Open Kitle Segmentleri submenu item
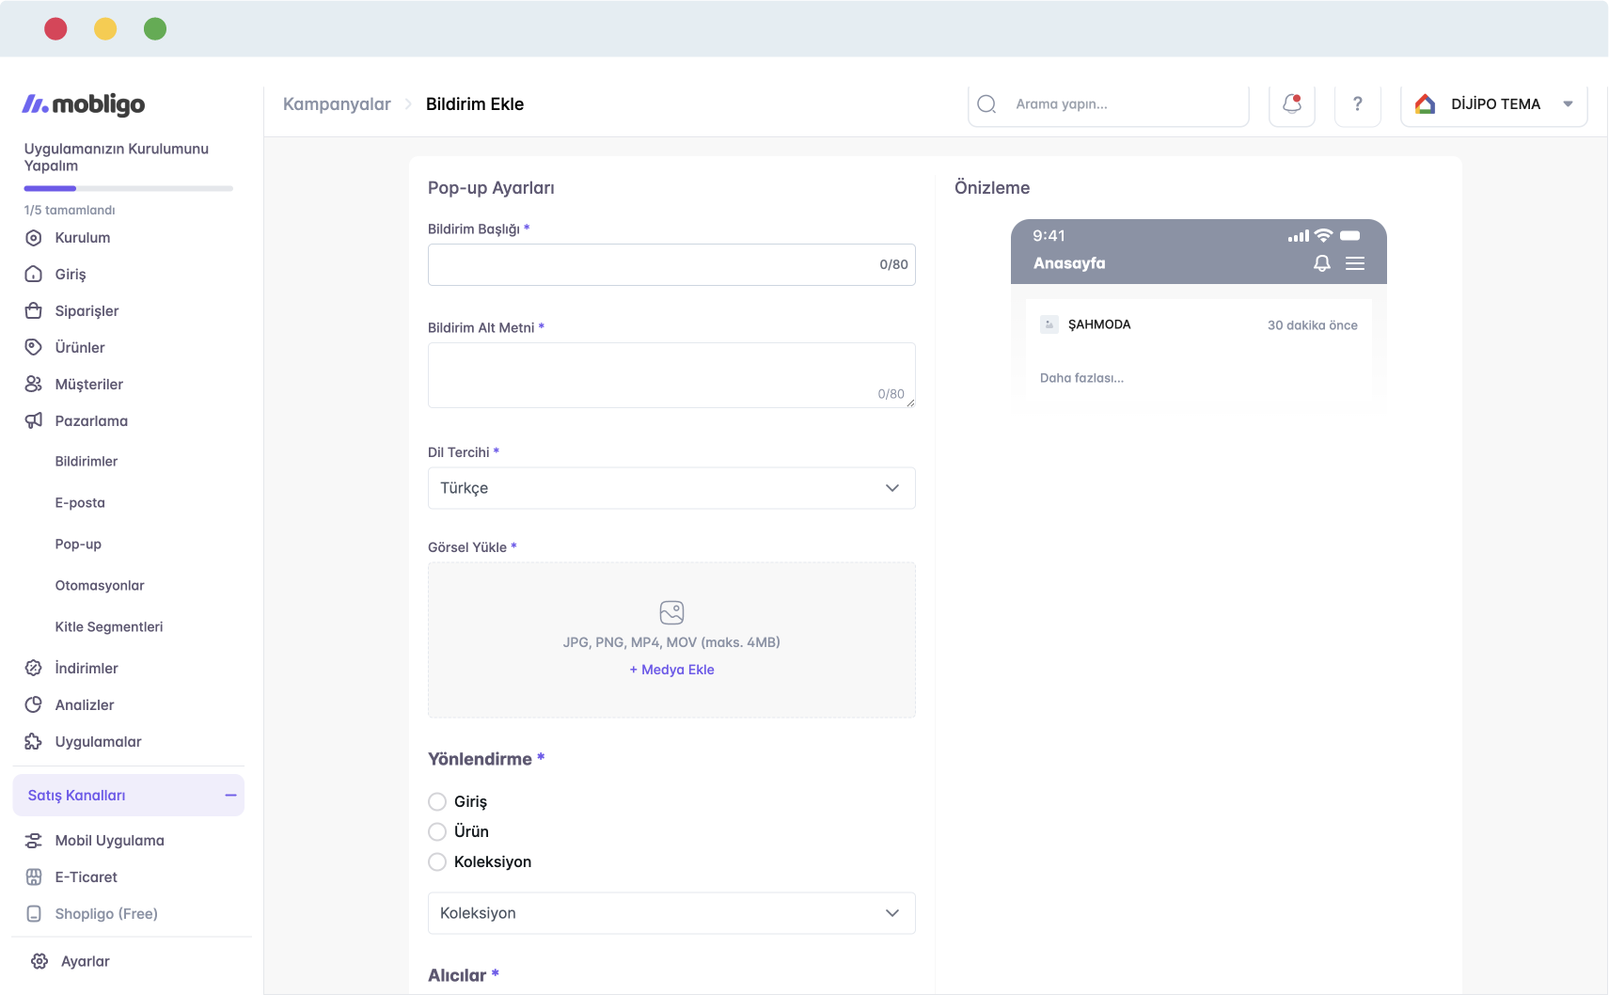This screenshot has height=995, width=1609. point(109,626)
